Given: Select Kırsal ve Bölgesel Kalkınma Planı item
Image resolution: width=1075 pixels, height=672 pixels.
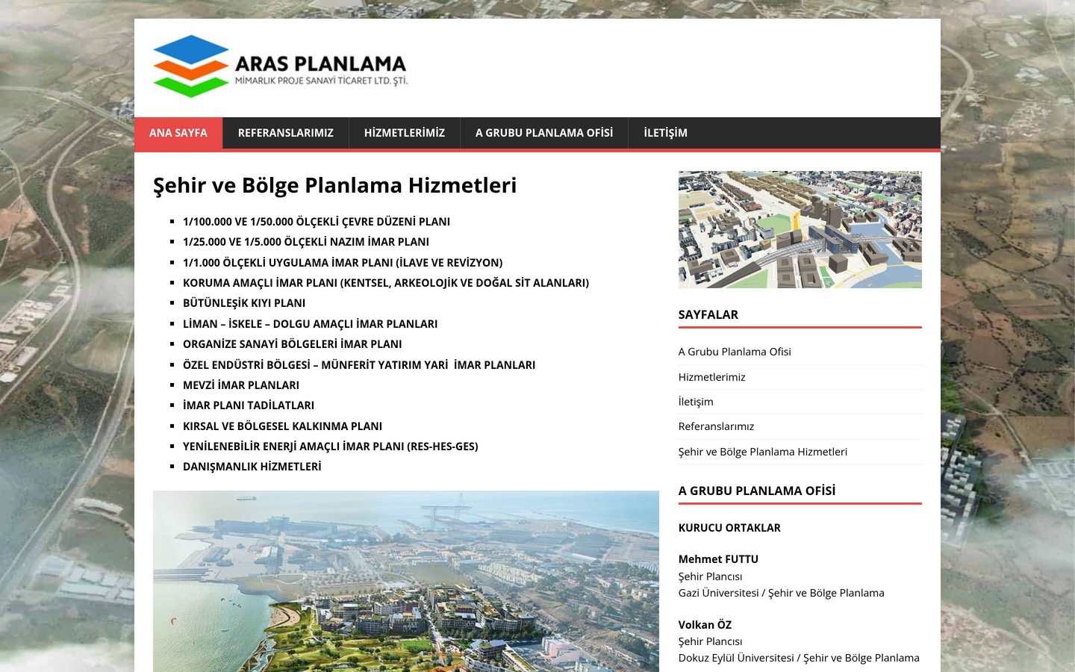Looking at the screenshot, I should pos(283,426).
